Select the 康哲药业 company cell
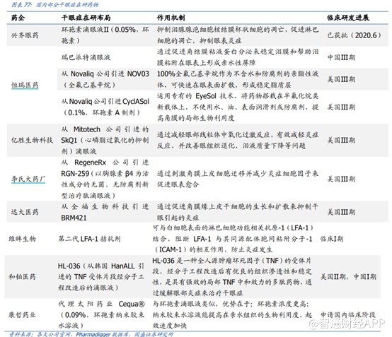This screenshot has height=337, width=392. tap(22, 314)
